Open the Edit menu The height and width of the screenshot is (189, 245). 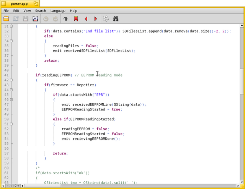[16, 11]
